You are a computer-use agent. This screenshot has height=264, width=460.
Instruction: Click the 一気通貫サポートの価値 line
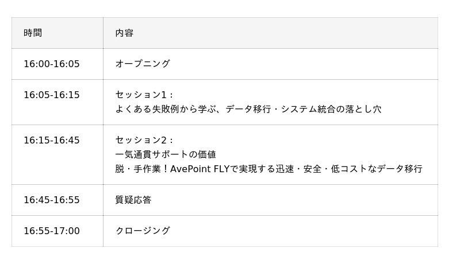tap(166, 155)
